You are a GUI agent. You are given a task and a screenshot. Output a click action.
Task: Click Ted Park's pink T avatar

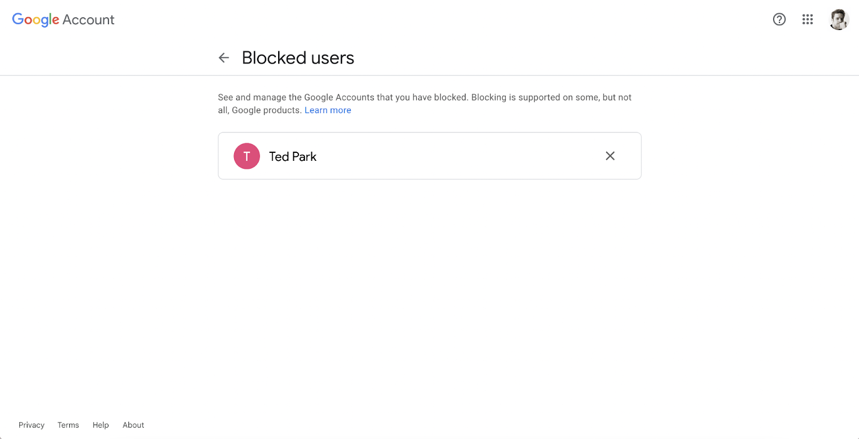click(247, 156)
